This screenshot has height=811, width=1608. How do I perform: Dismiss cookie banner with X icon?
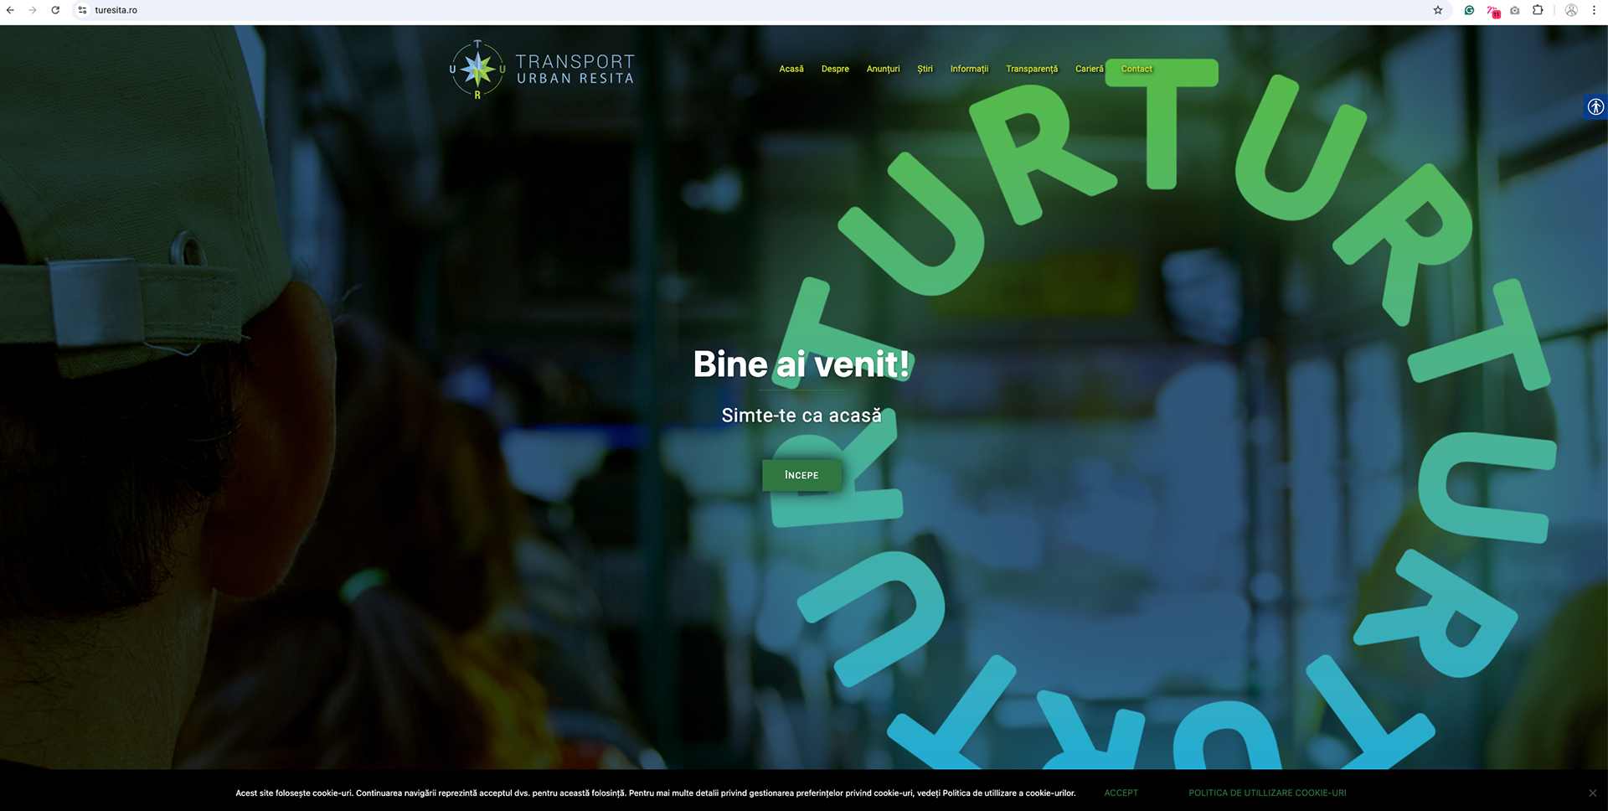(1592, 793)
